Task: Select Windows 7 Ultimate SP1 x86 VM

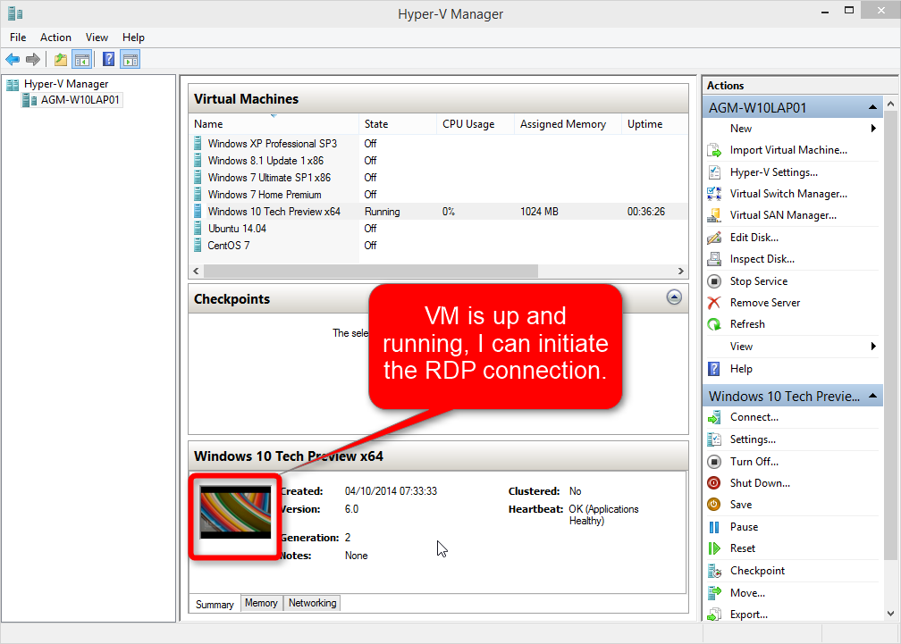Action: pos(439,178)
